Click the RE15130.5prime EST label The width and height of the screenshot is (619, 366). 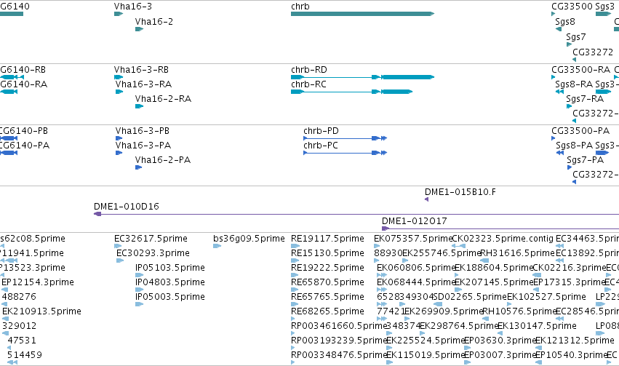point(327,253)
